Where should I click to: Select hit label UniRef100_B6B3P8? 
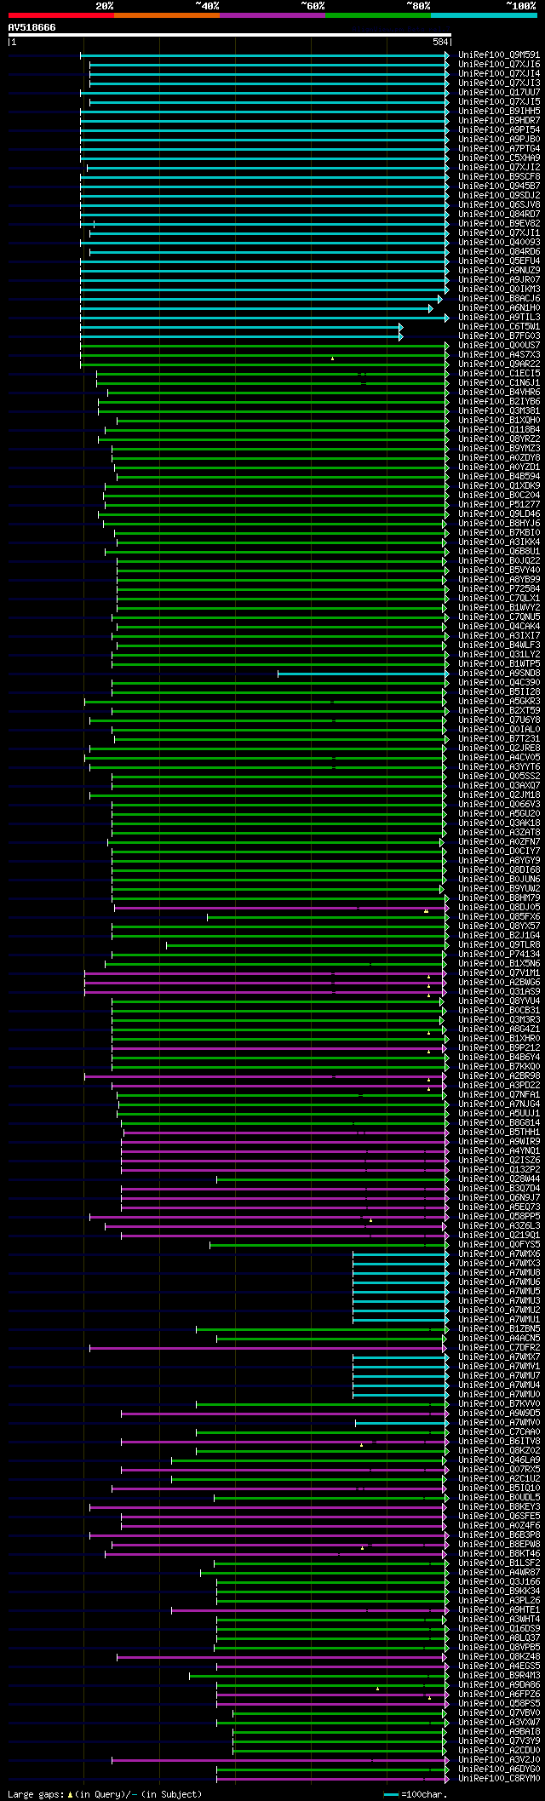[499, 1535]
